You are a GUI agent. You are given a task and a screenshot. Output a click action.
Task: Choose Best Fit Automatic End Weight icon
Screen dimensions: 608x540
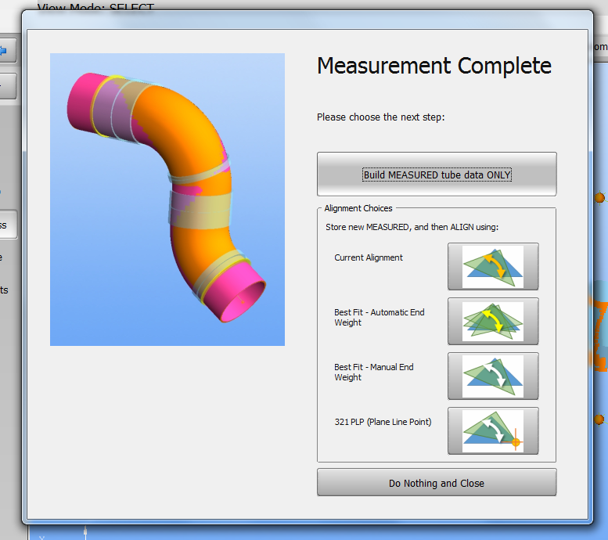tap(492, 321)
